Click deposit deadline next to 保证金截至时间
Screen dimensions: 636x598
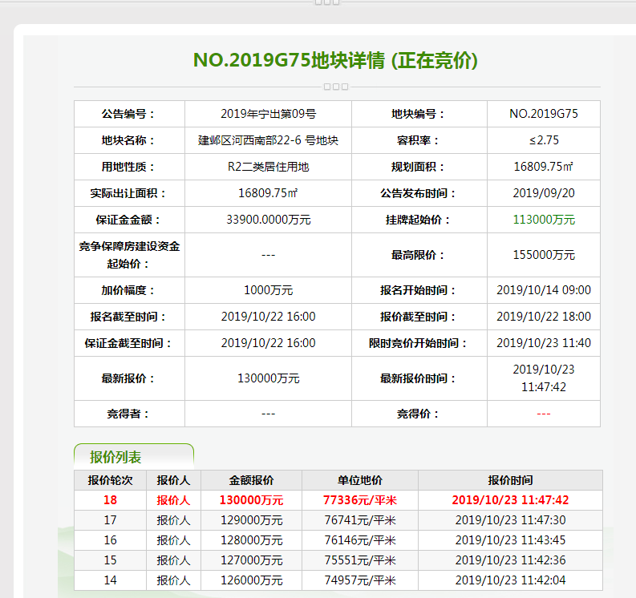(x=268, y=343)
